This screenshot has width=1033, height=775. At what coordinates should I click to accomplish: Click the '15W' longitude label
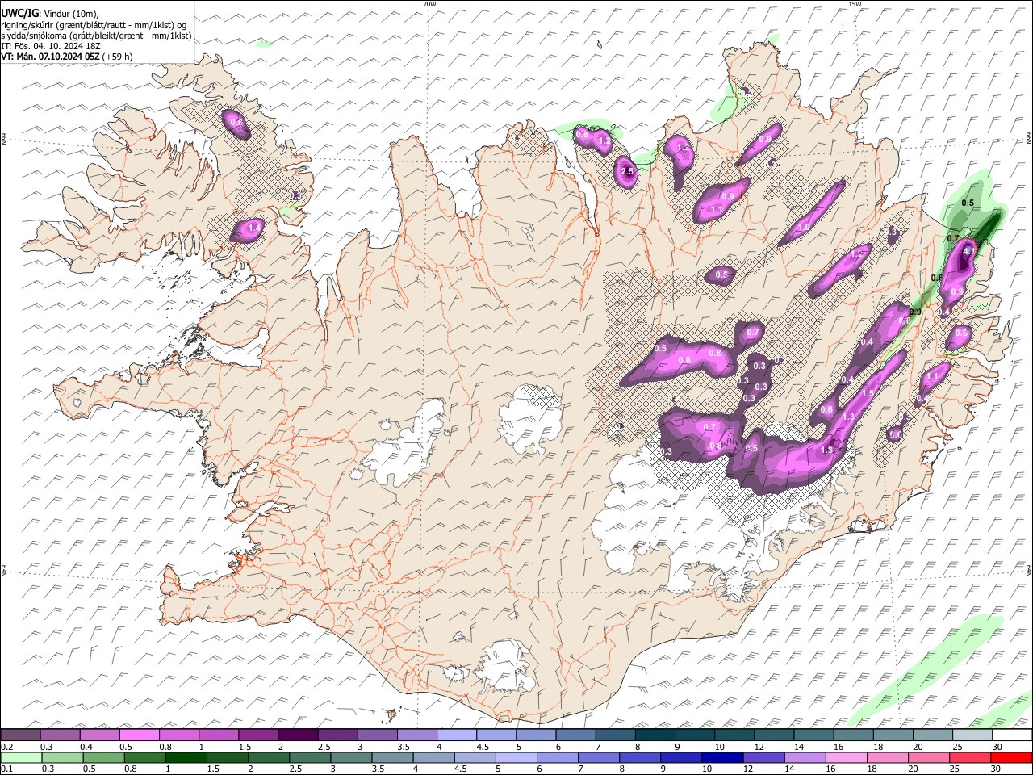tap(855, 4)
